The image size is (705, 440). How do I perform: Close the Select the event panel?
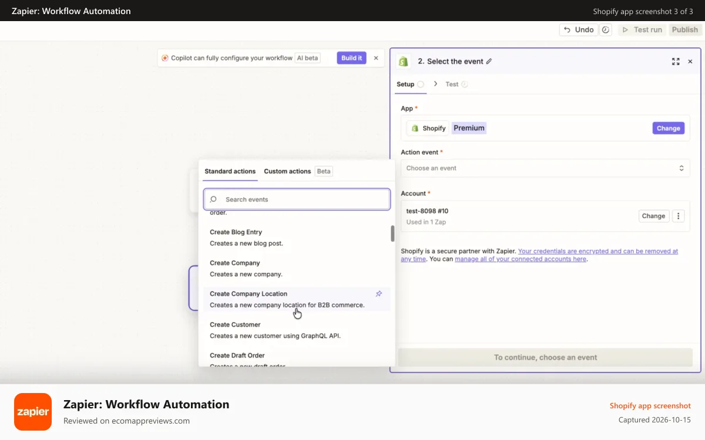coord(690,61)
